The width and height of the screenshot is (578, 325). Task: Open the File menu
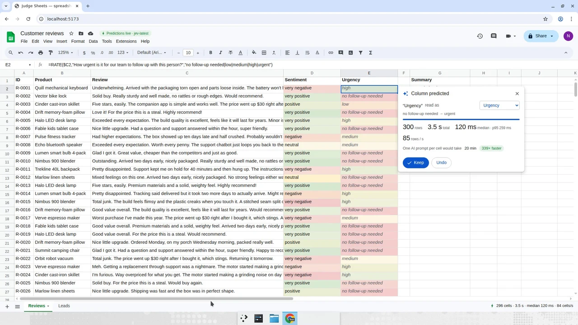(24, 41)
